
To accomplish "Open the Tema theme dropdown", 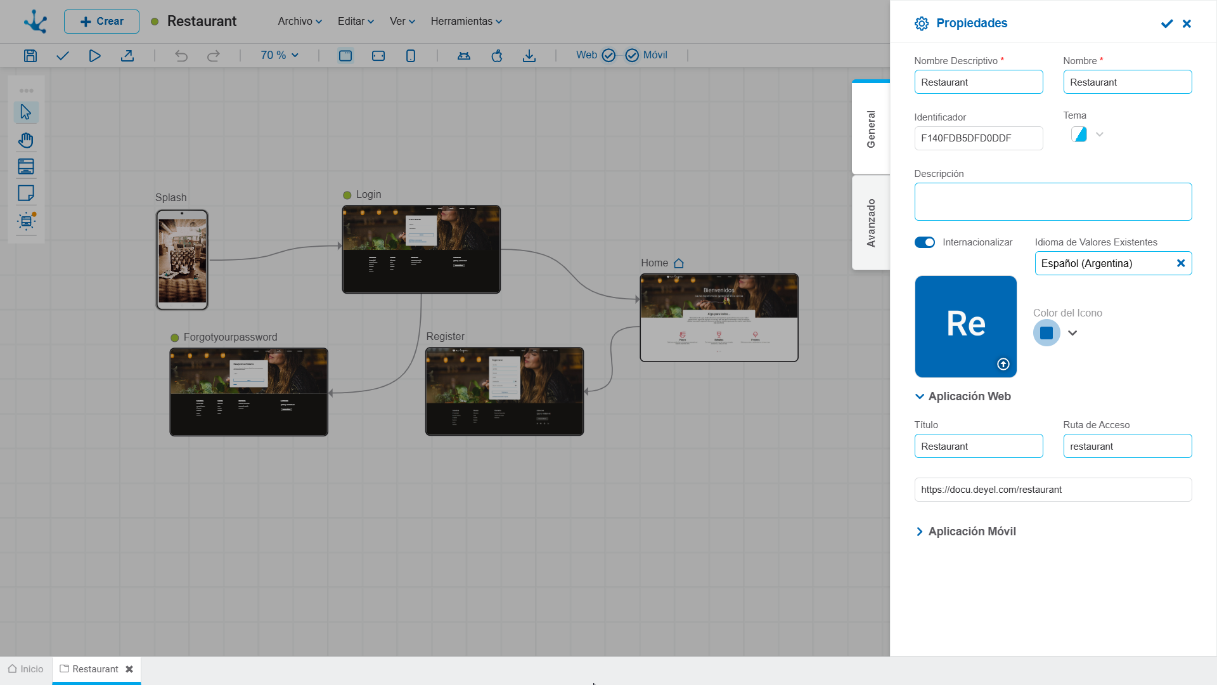I will pyautogui.click(x=1100, y=134).
